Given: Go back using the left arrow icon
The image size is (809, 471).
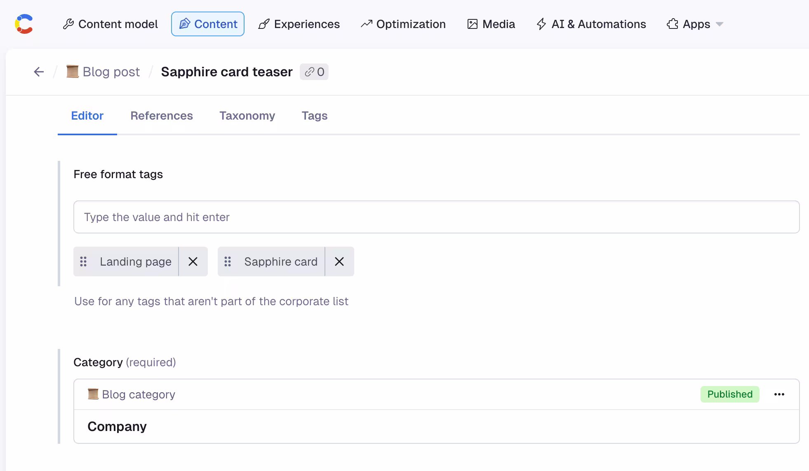Looking at the screenshot, I should pyautogui.click(x=39, y=72).
